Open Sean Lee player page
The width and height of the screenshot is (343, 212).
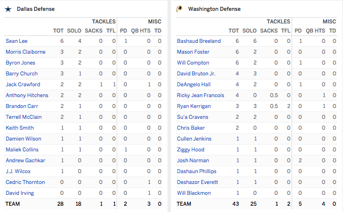[17, 41]
